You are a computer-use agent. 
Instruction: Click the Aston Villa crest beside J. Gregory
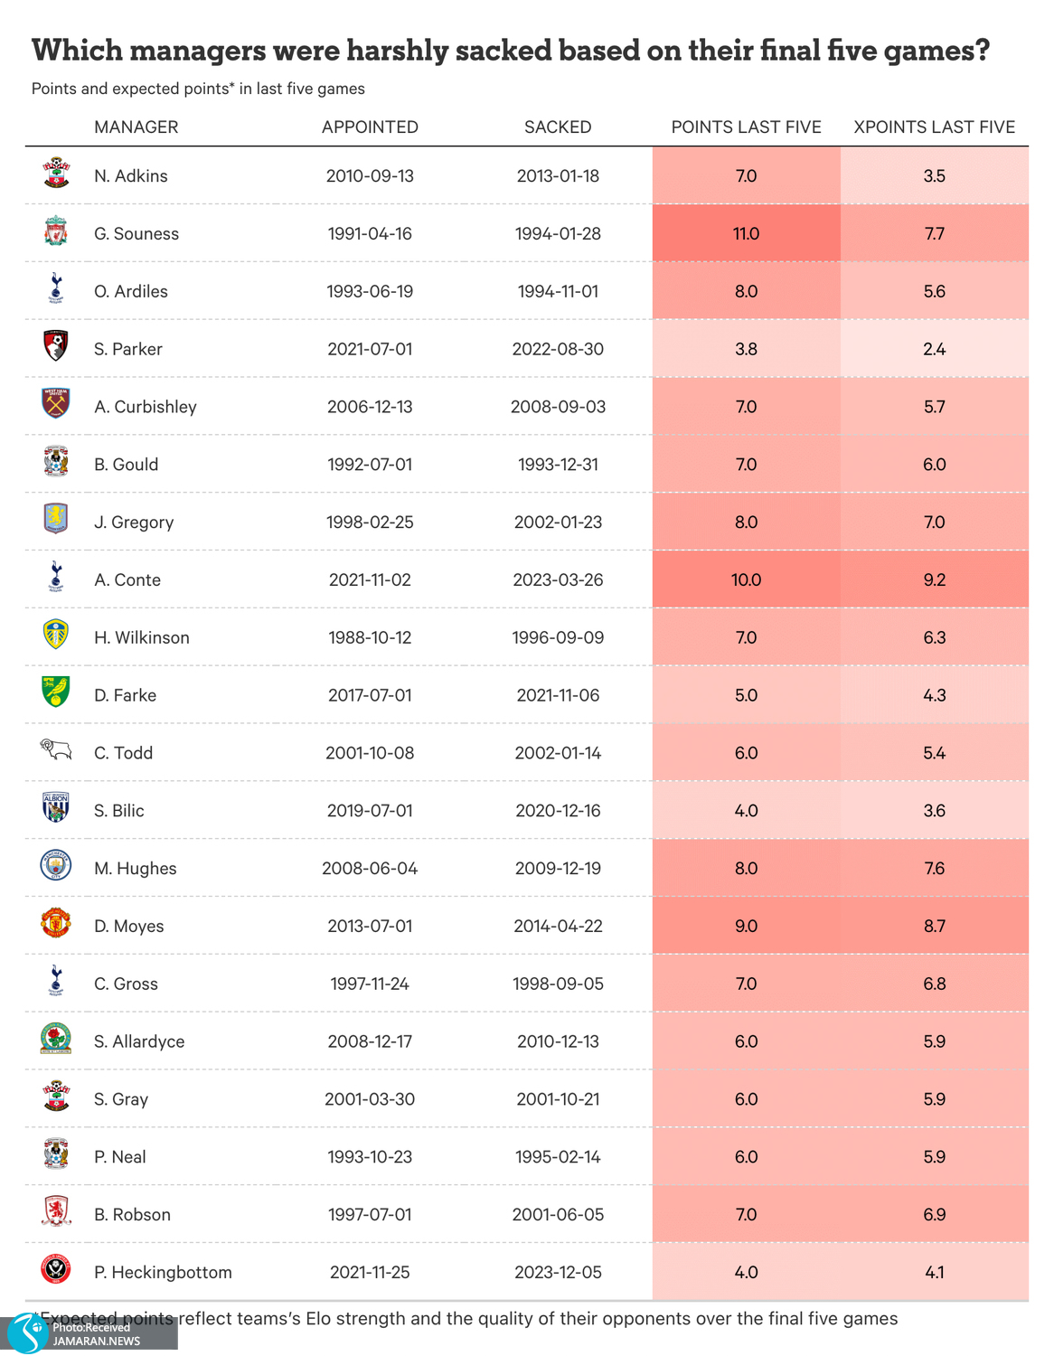tap(56, 520)
